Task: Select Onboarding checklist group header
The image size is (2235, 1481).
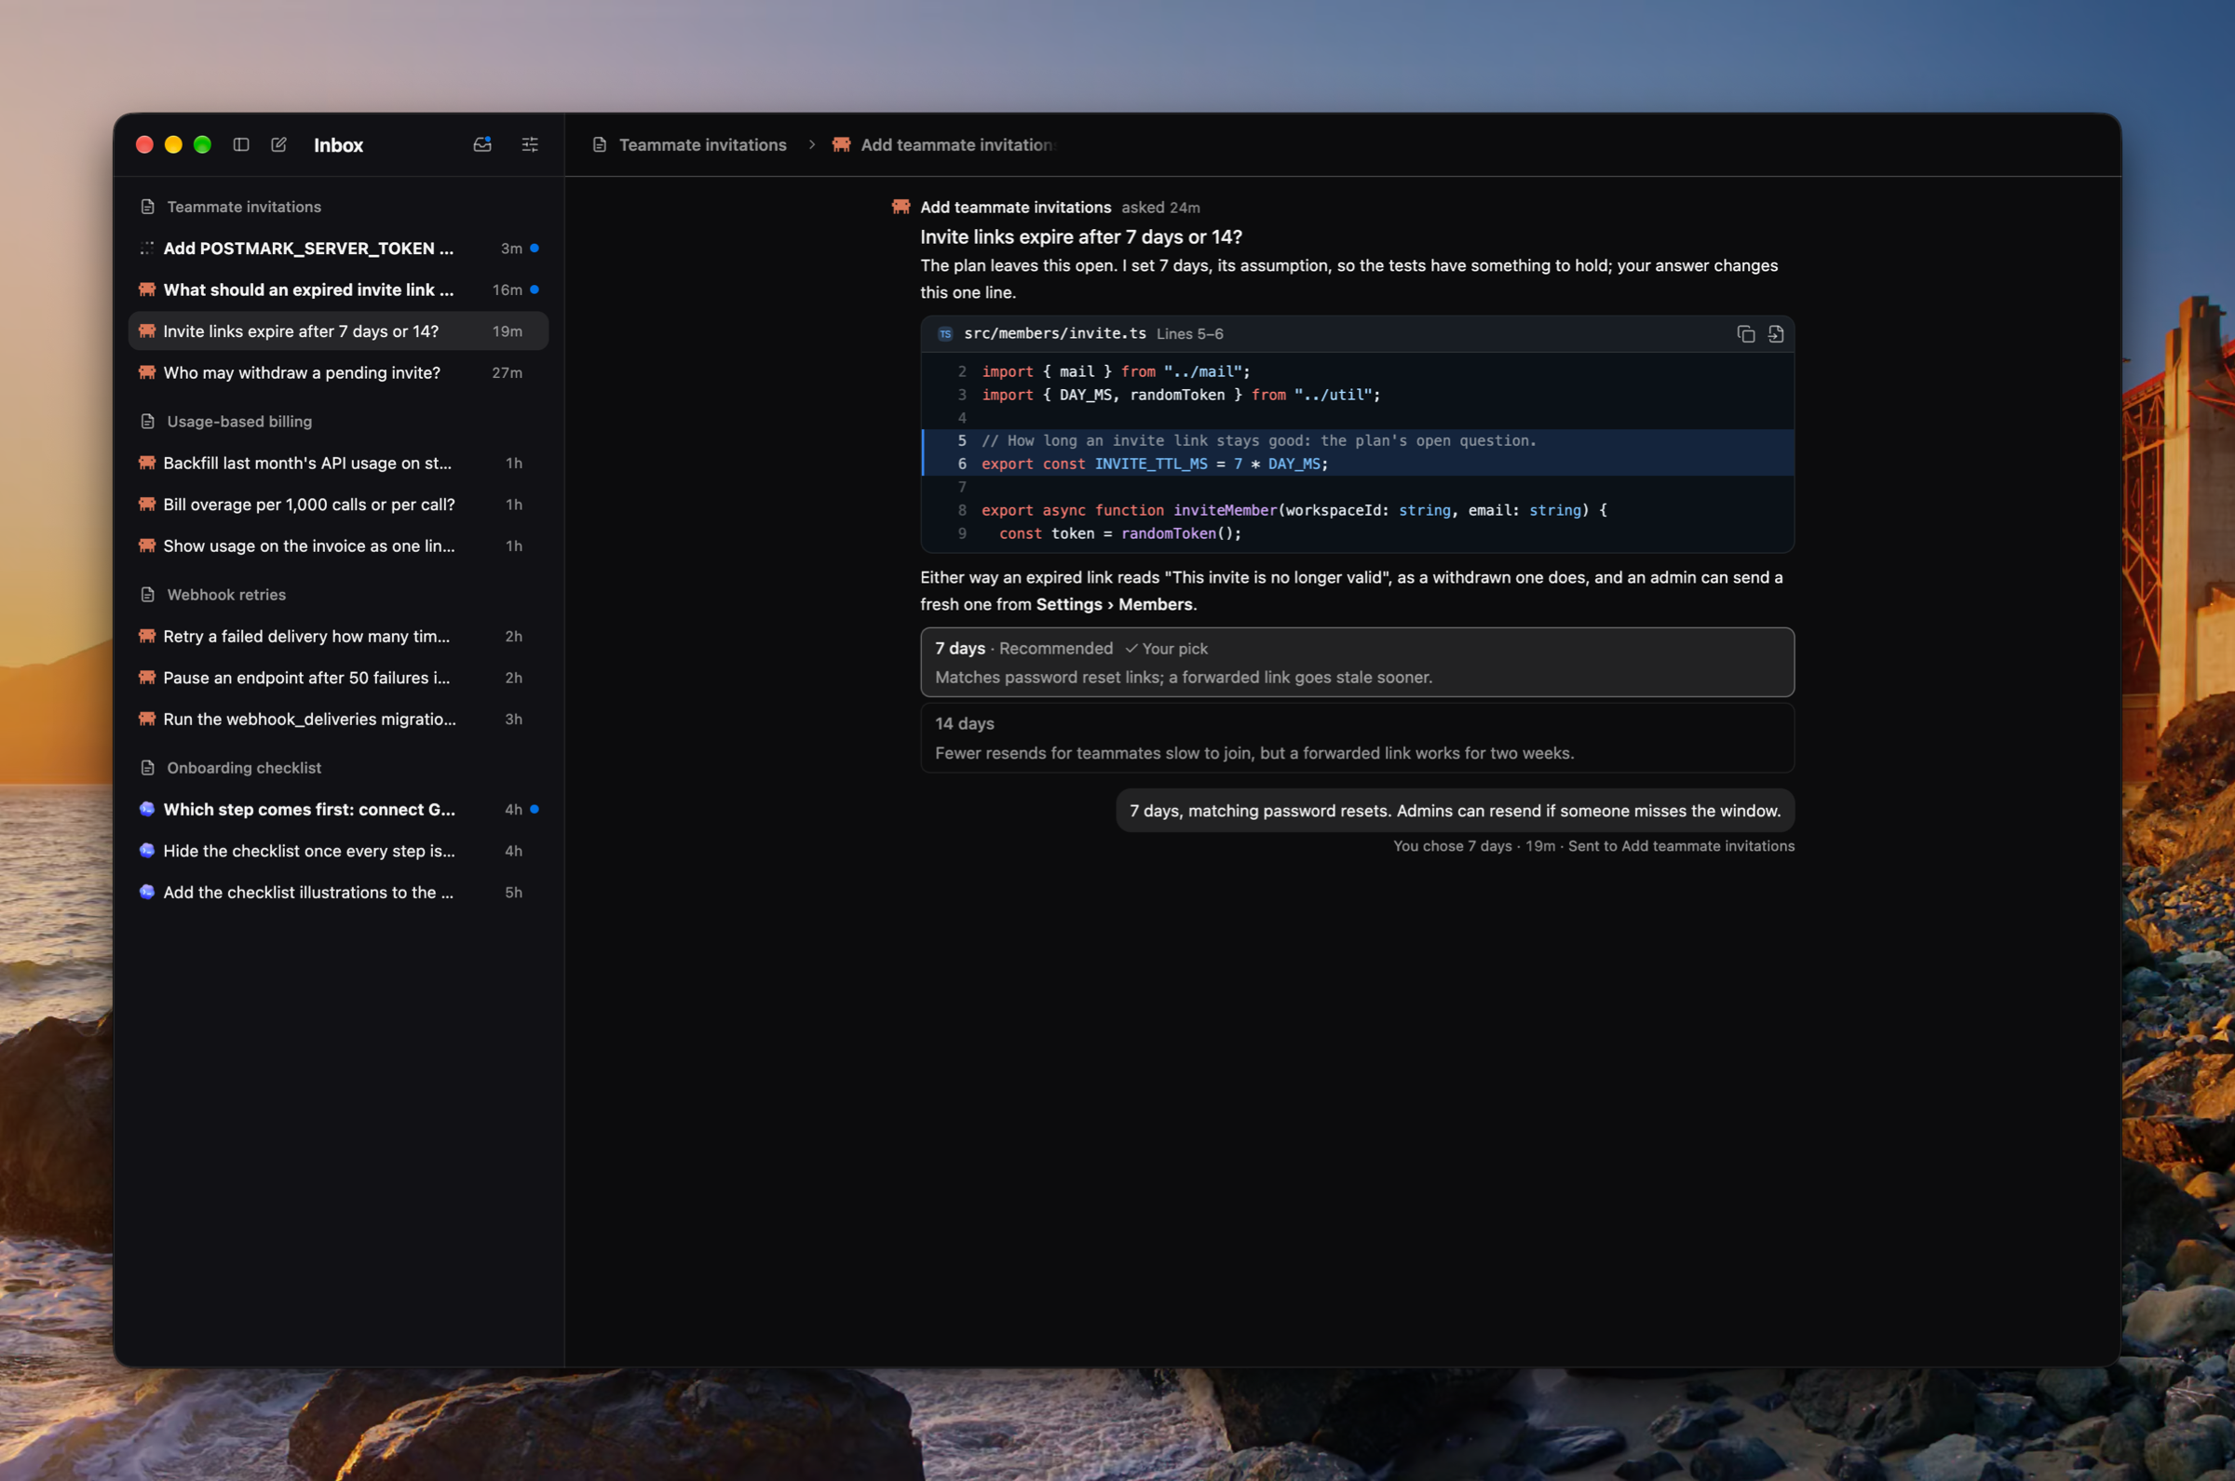Action: click(x=244, y=768)
